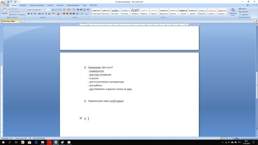Open the red Opera icon on taskbar
This screenshot has width=258, height=145.
(x=49, y=142)
